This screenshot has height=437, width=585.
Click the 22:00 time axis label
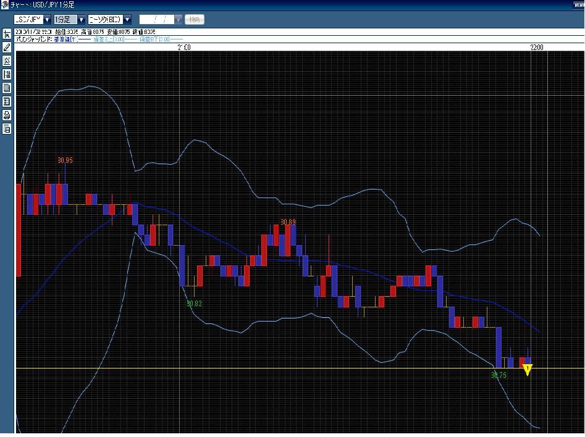coord(537,48)
